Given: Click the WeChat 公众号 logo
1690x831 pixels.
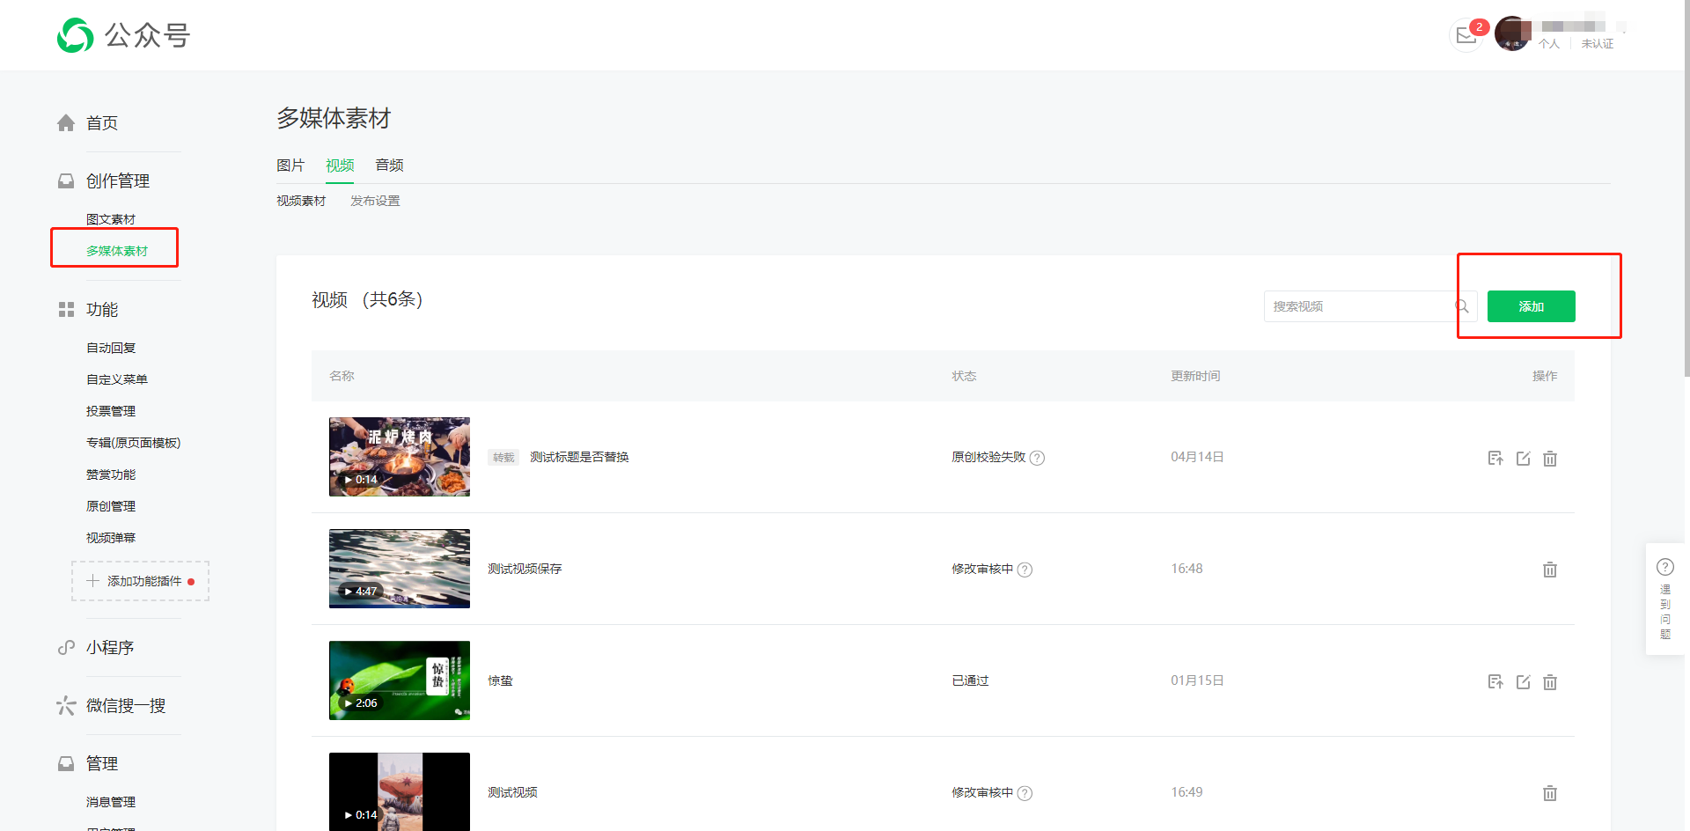Looking at the screenshot, I should coord(123,35).
